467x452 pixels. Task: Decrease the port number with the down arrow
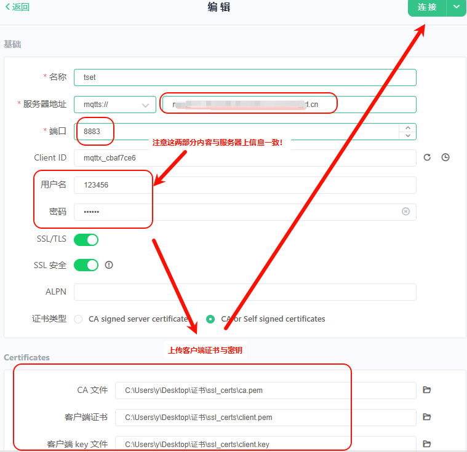[407, 135]
